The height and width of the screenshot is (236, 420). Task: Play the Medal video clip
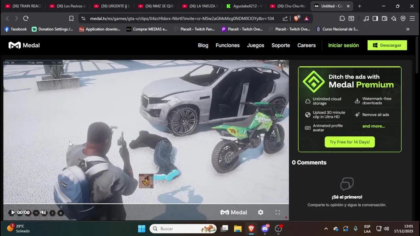click(x=12, y=212)
